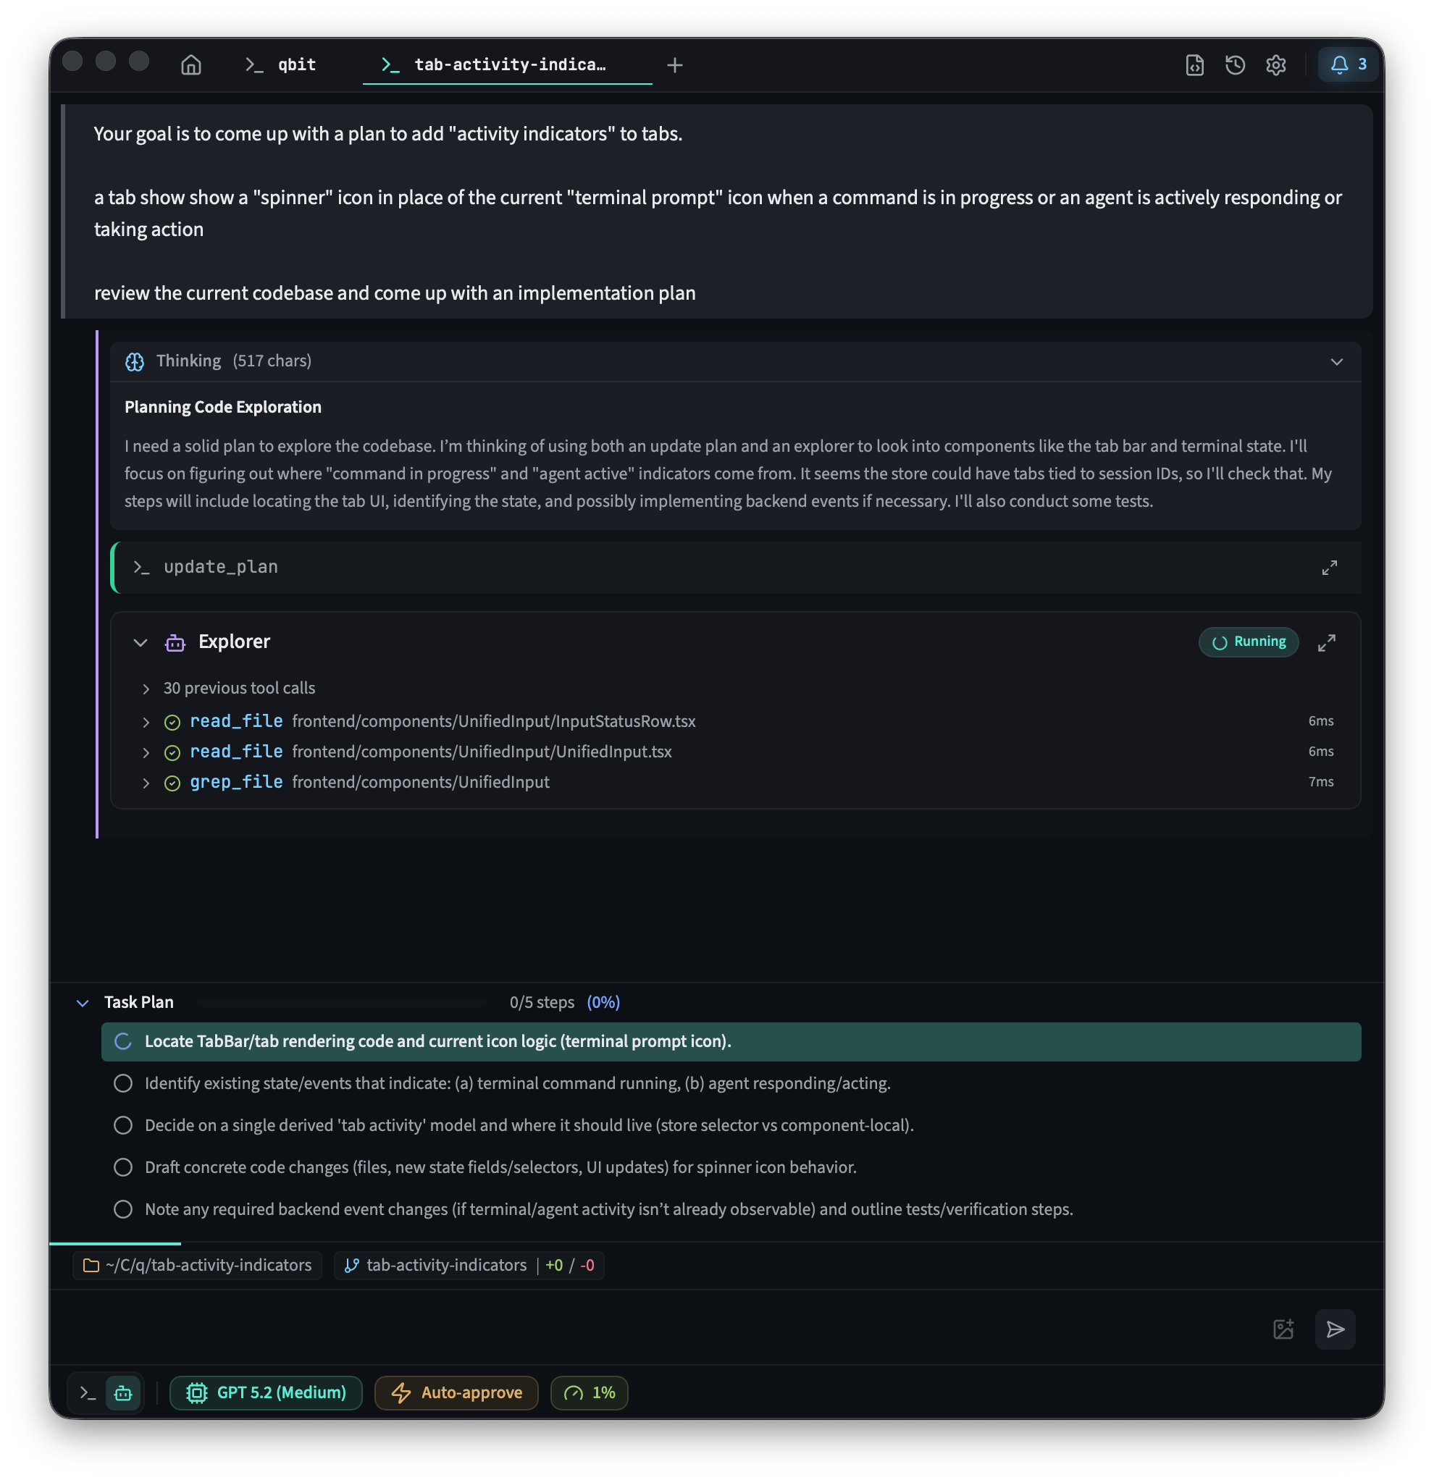Send message with paper plane button
Viewport: 1434px width, 1480px height.
point(1335,1329)
